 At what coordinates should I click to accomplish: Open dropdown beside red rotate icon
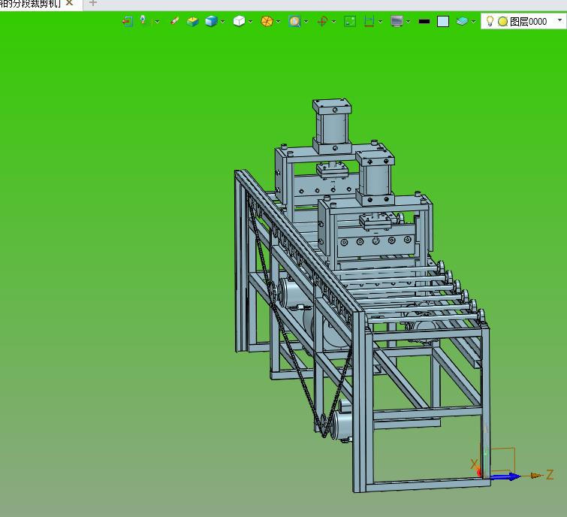coord(333,22)
